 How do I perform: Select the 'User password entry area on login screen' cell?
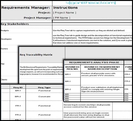[87, 115]
